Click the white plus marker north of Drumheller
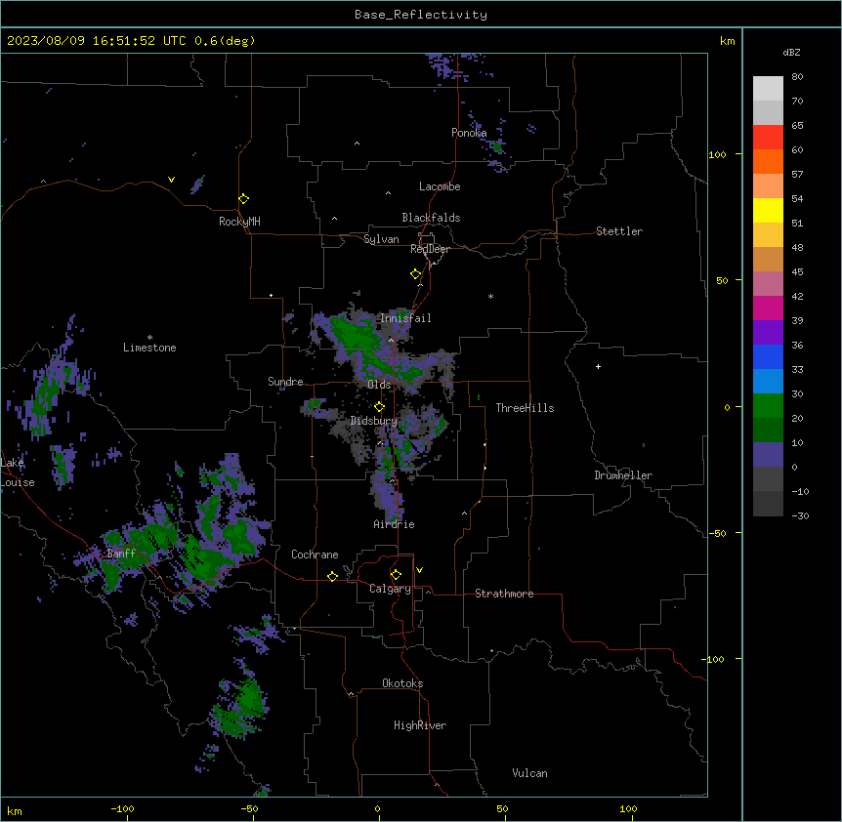The width and height of the screenshot is (842, 822). point(598,366)
